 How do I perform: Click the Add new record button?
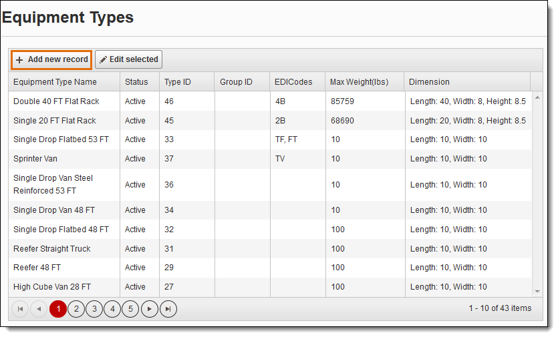coord(51,59)
